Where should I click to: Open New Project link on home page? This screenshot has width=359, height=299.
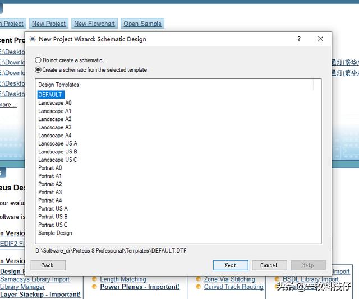49,24
